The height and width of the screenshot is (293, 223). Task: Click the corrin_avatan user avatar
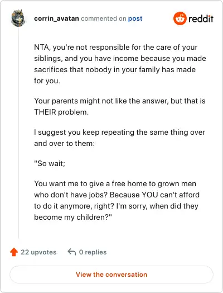[18, 18]
